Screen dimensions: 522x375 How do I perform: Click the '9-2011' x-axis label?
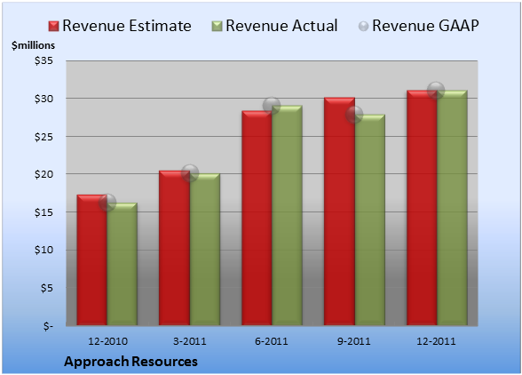click(x=354, y=341)
